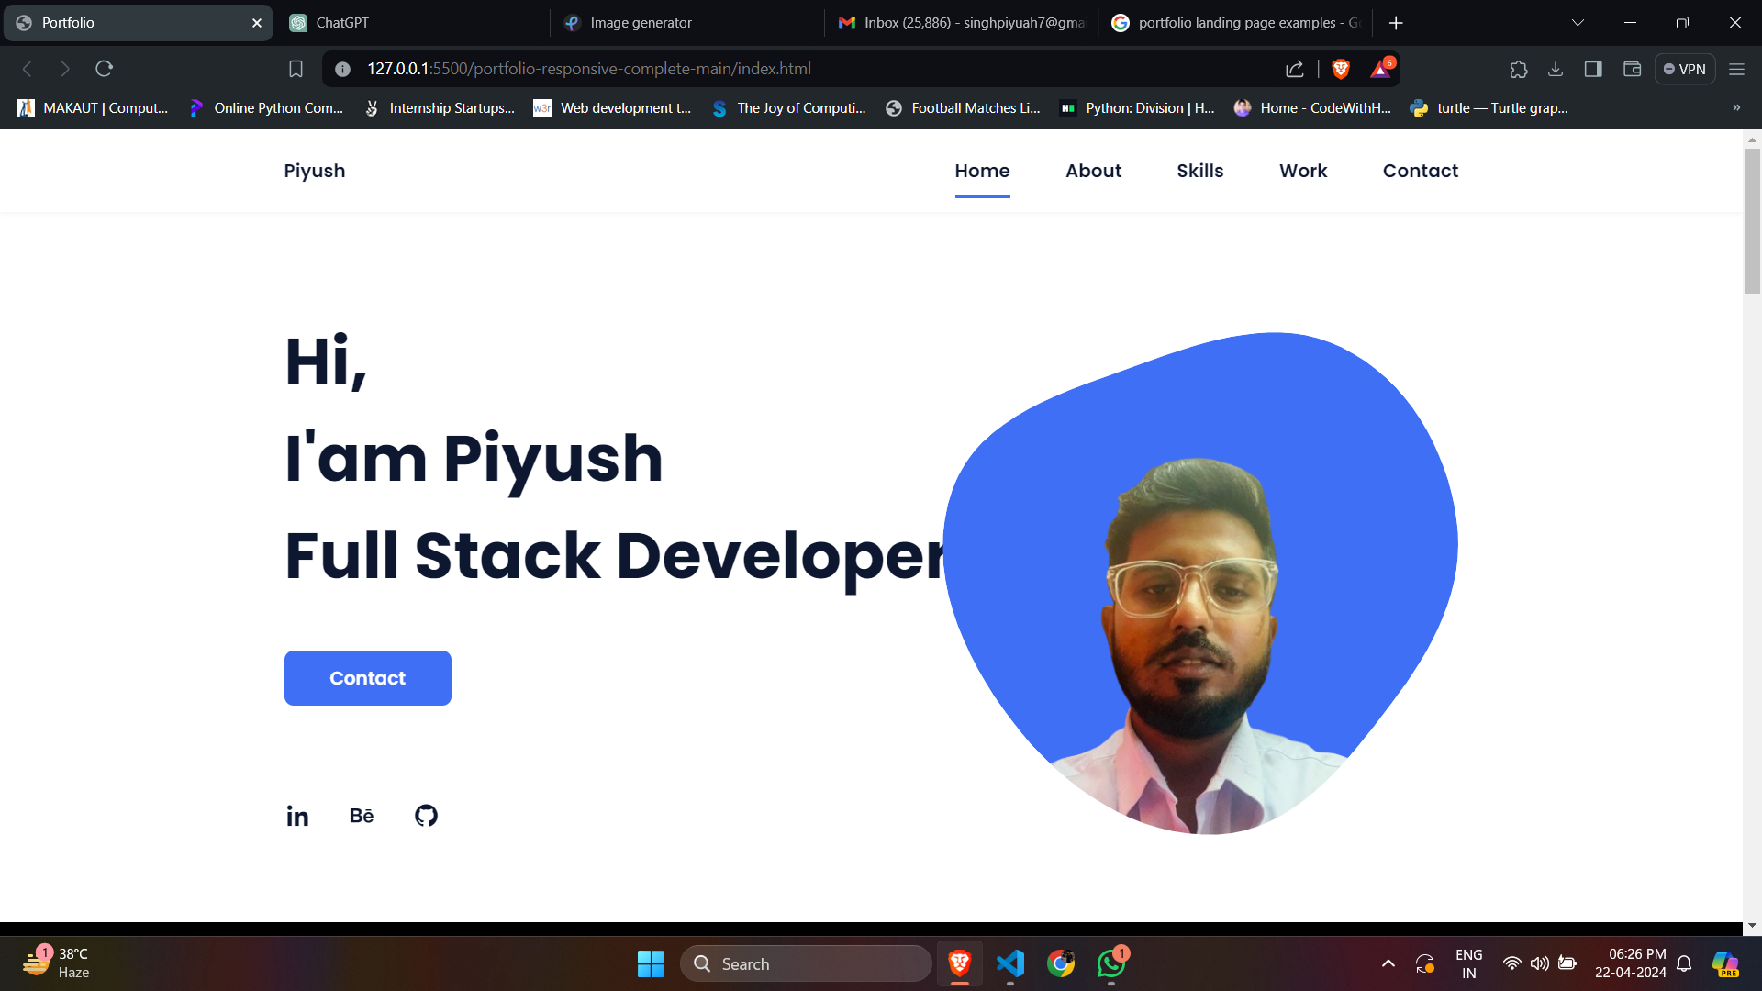Click the address bar URL field

(x=808, y=69)
